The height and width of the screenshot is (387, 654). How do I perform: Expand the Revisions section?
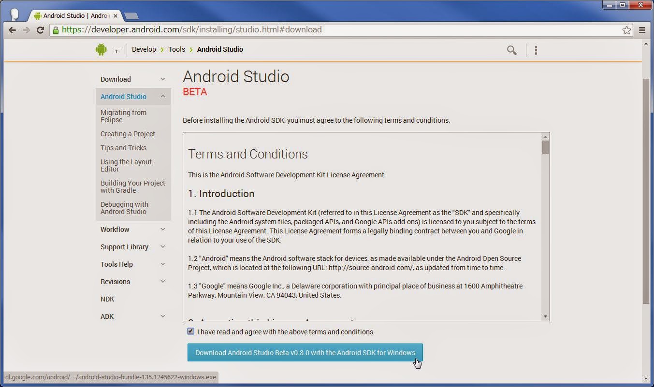[163, 282]
